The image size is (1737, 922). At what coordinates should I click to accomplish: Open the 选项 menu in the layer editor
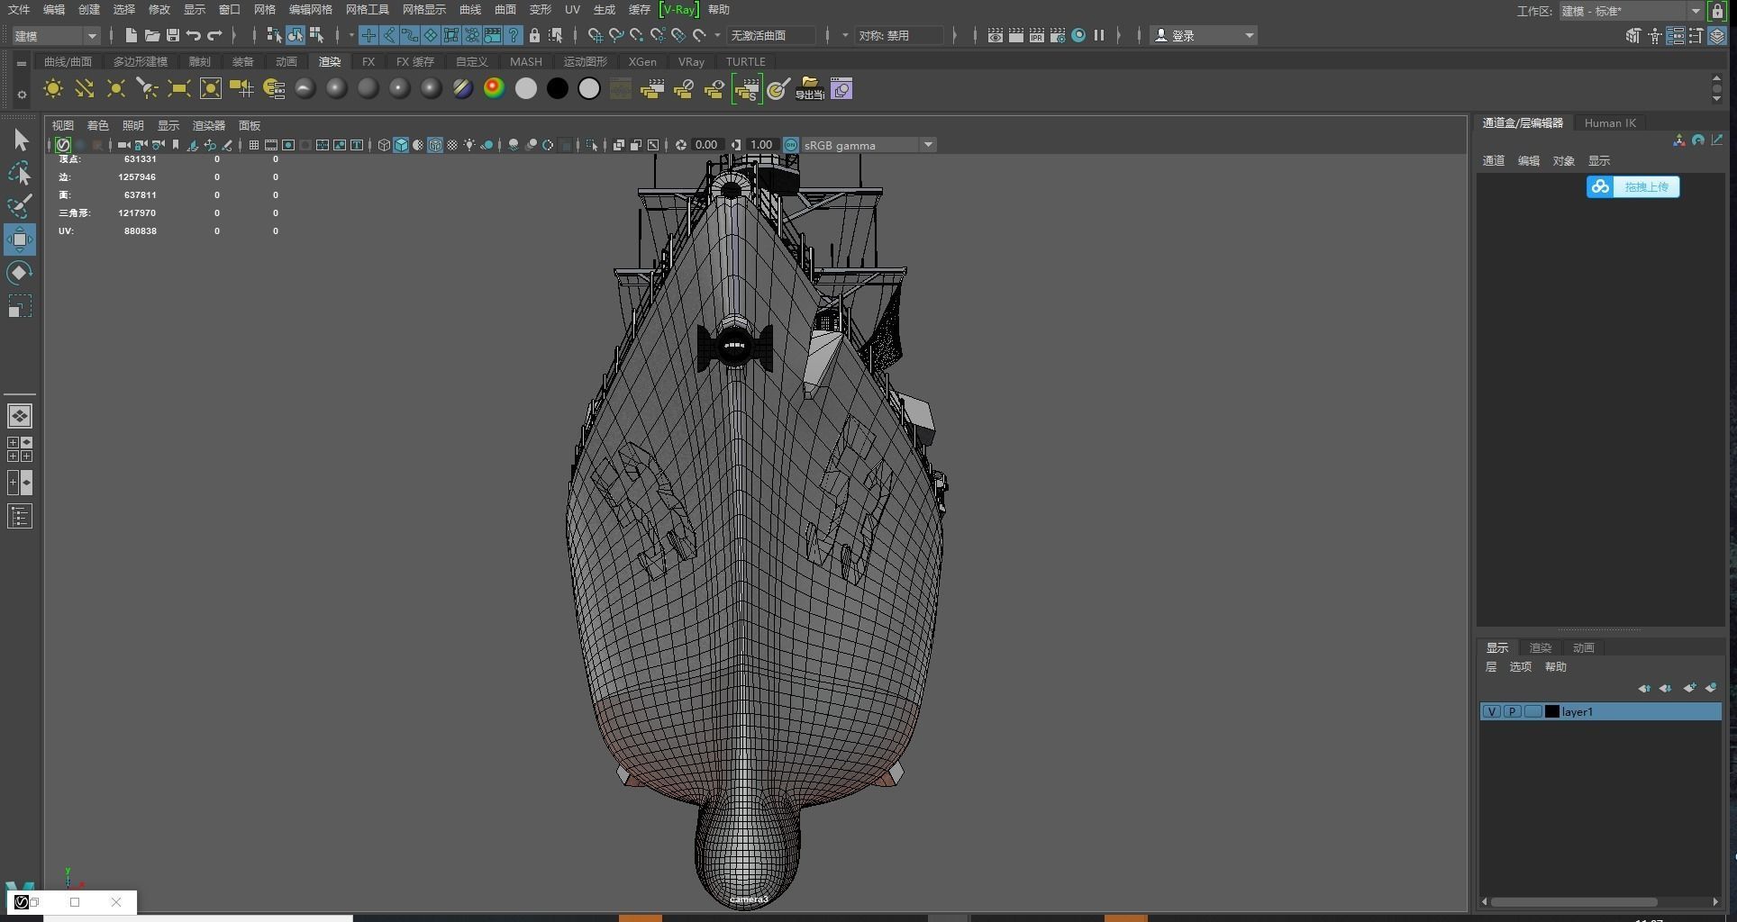tap(1520, 666)
